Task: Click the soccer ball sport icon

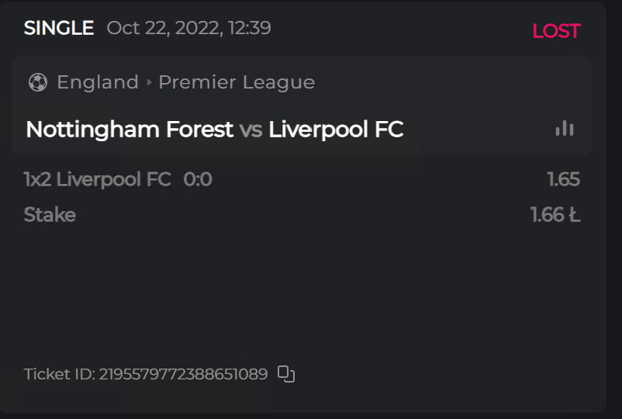Action: pos(37,82)
